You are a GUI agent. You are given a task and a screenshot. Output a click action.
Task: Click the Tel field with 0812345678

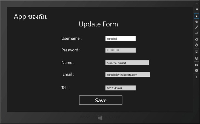point(120,88)
